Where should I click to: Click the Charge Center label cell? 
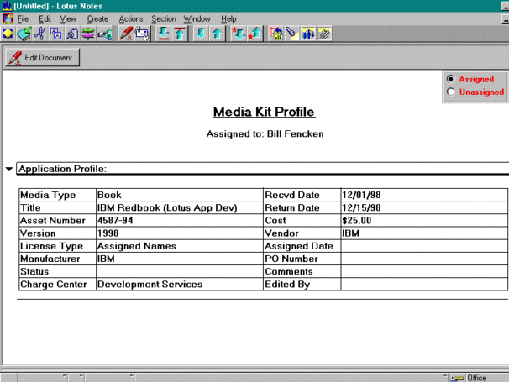[x=57, y=285]
